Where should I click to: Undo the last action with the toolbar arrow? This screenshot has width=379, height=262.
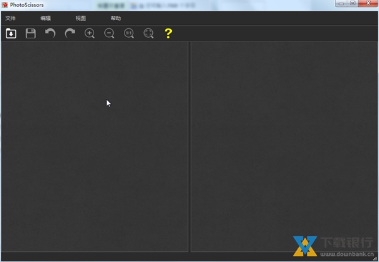[50, 33]
